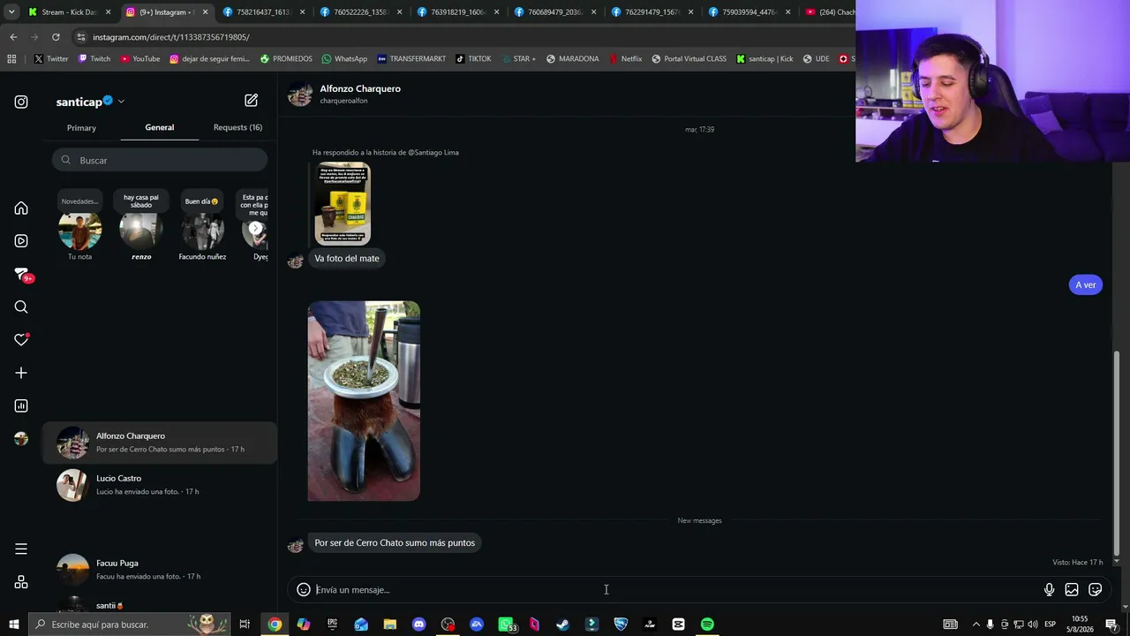Open the replied story thumbnail
Viewport: 1130px width, 636px height.
[343, 203]
